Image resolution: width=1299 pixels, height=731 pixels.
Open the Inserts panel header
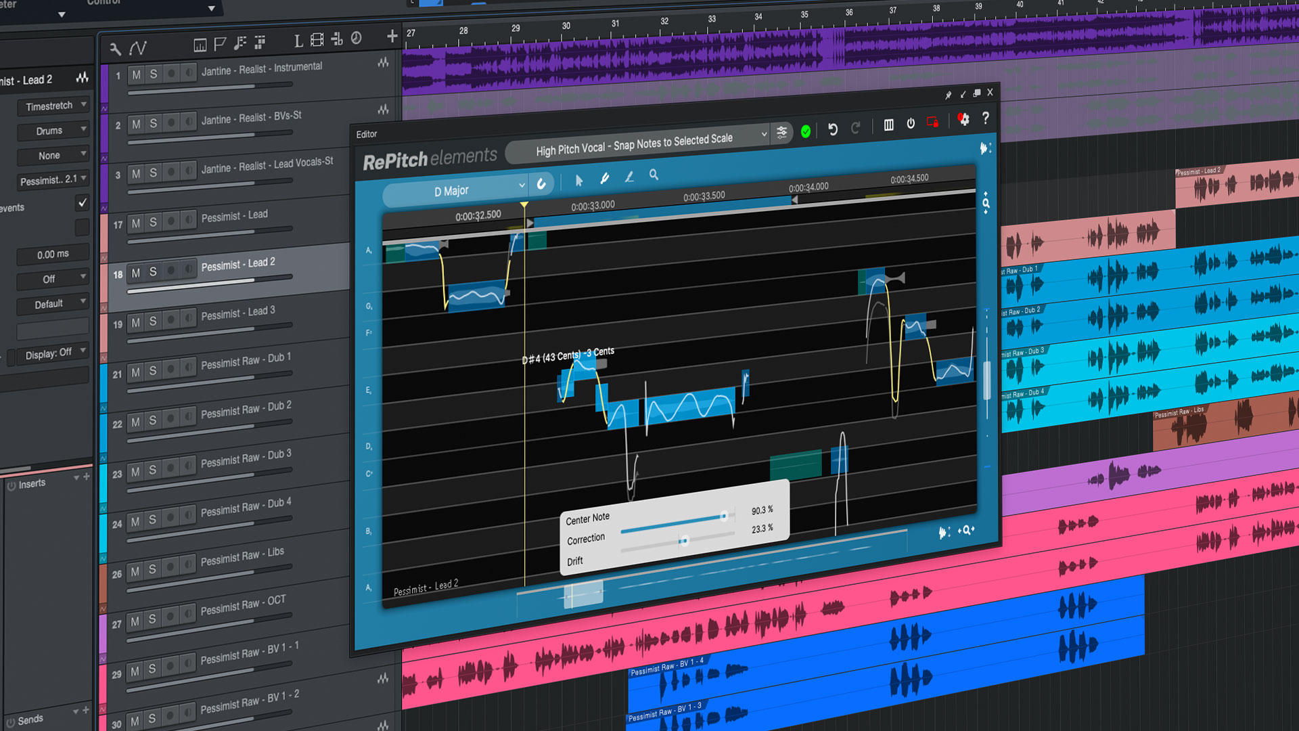[x=32, y=483]
